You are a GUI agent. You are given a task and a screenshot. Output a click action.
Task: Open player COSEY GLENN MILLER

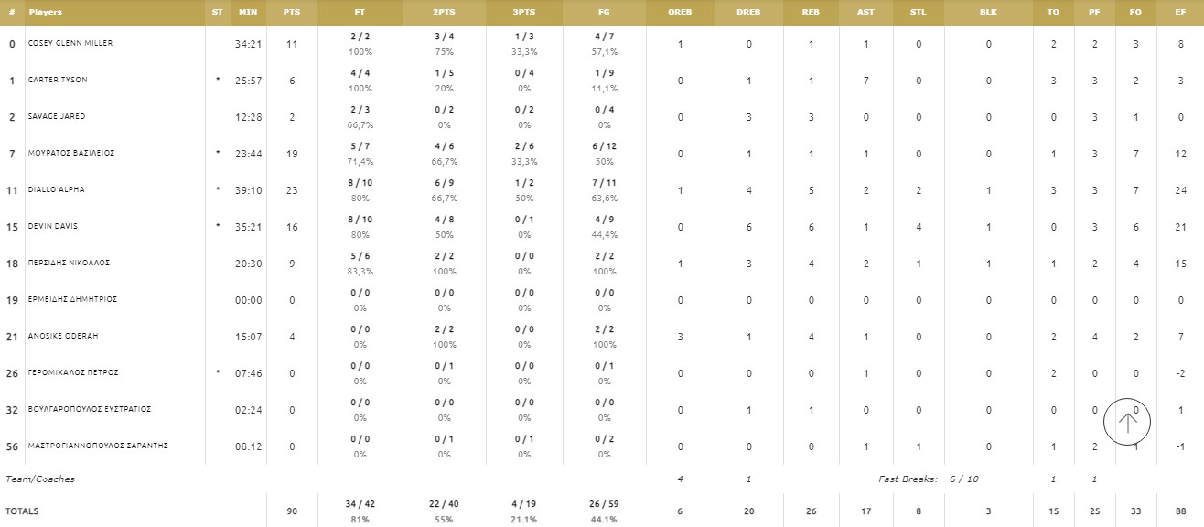70,44
